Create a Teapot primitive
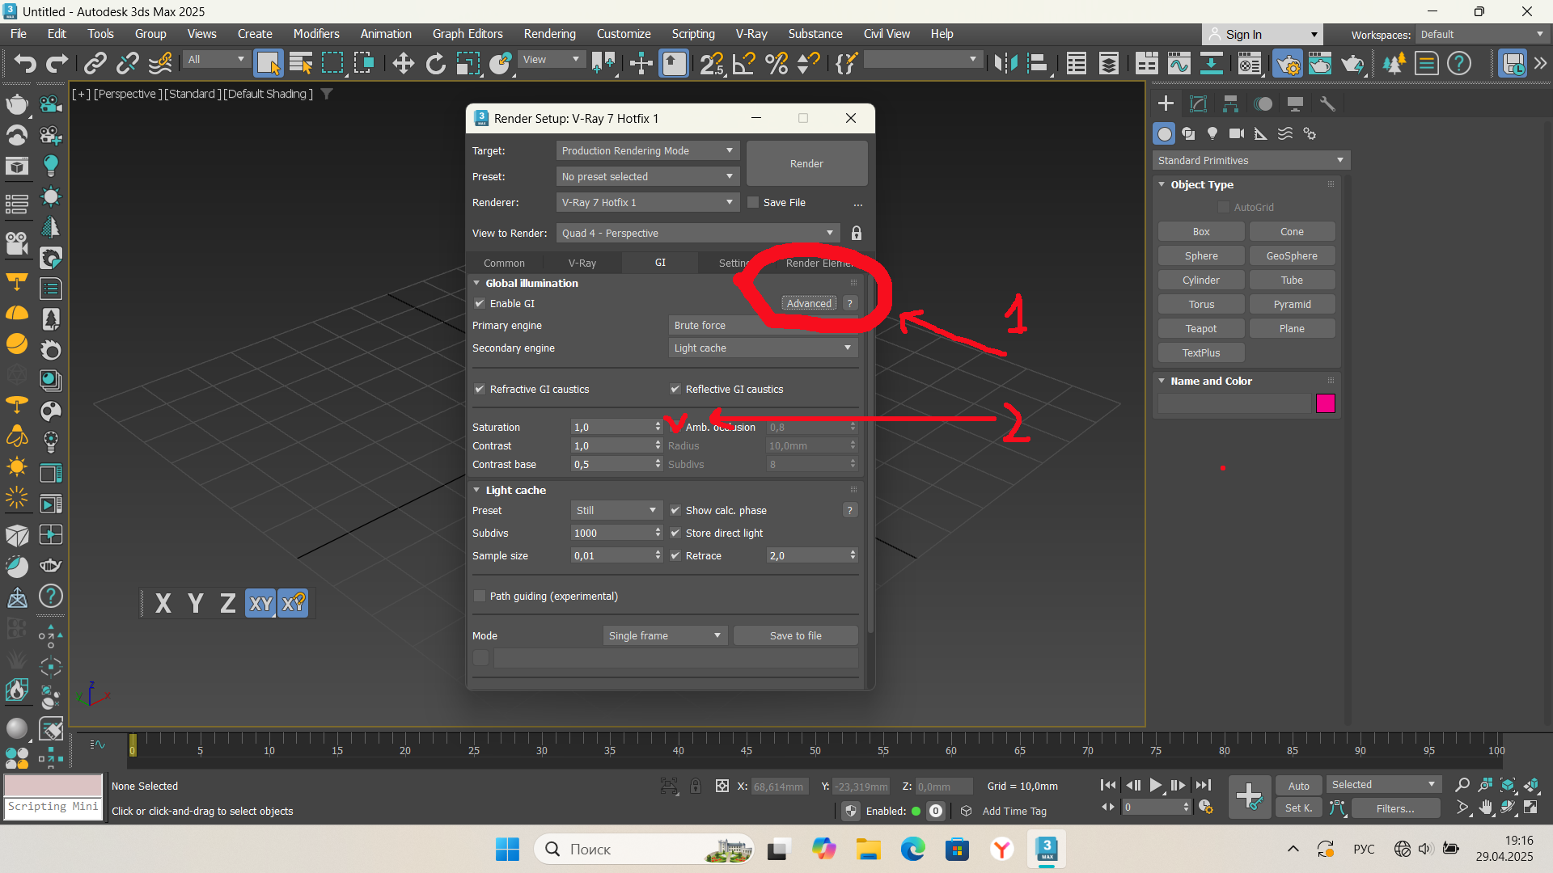 [x=1201, y=329]
